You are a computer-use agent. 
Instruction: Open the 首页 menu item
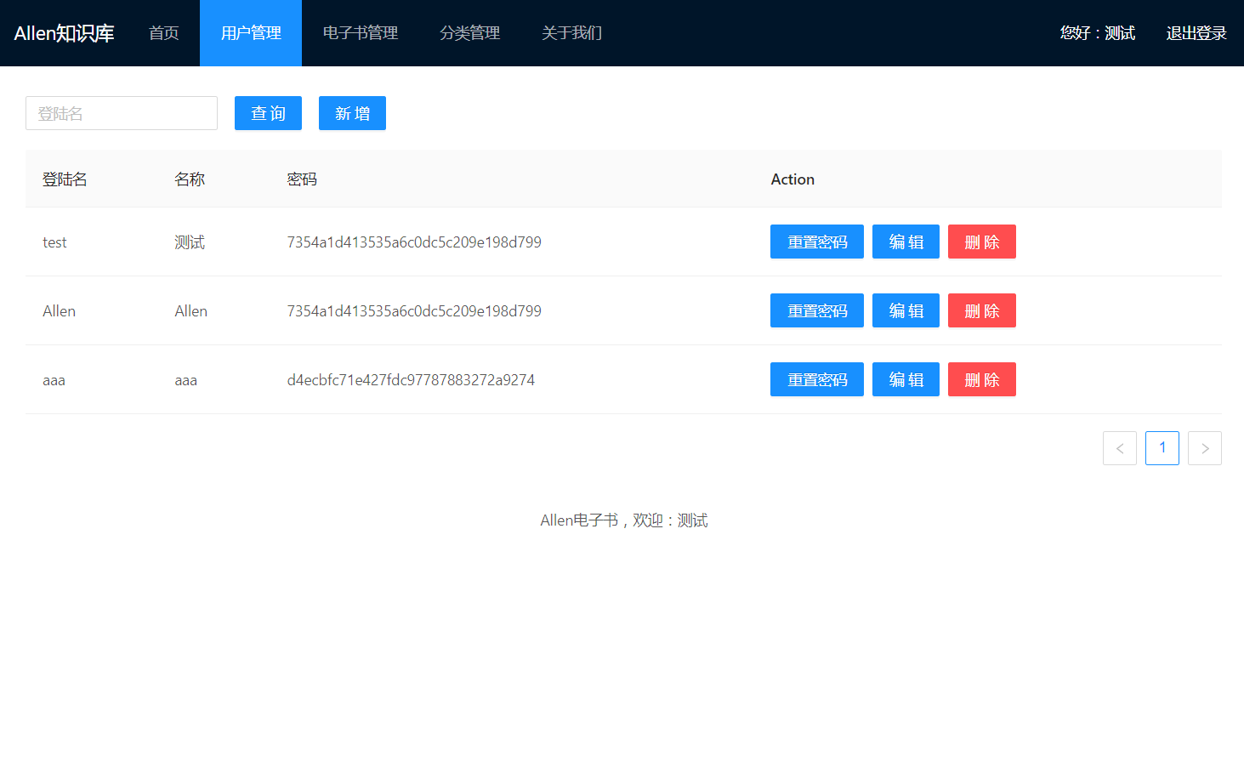pyautogui.click(x=163, y=33)
